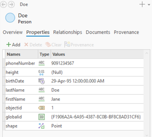Viewport: 152px width, 137px height.
Task: Click the 29-Apr-95 birthDate value
Action: (x=78, y=81)
